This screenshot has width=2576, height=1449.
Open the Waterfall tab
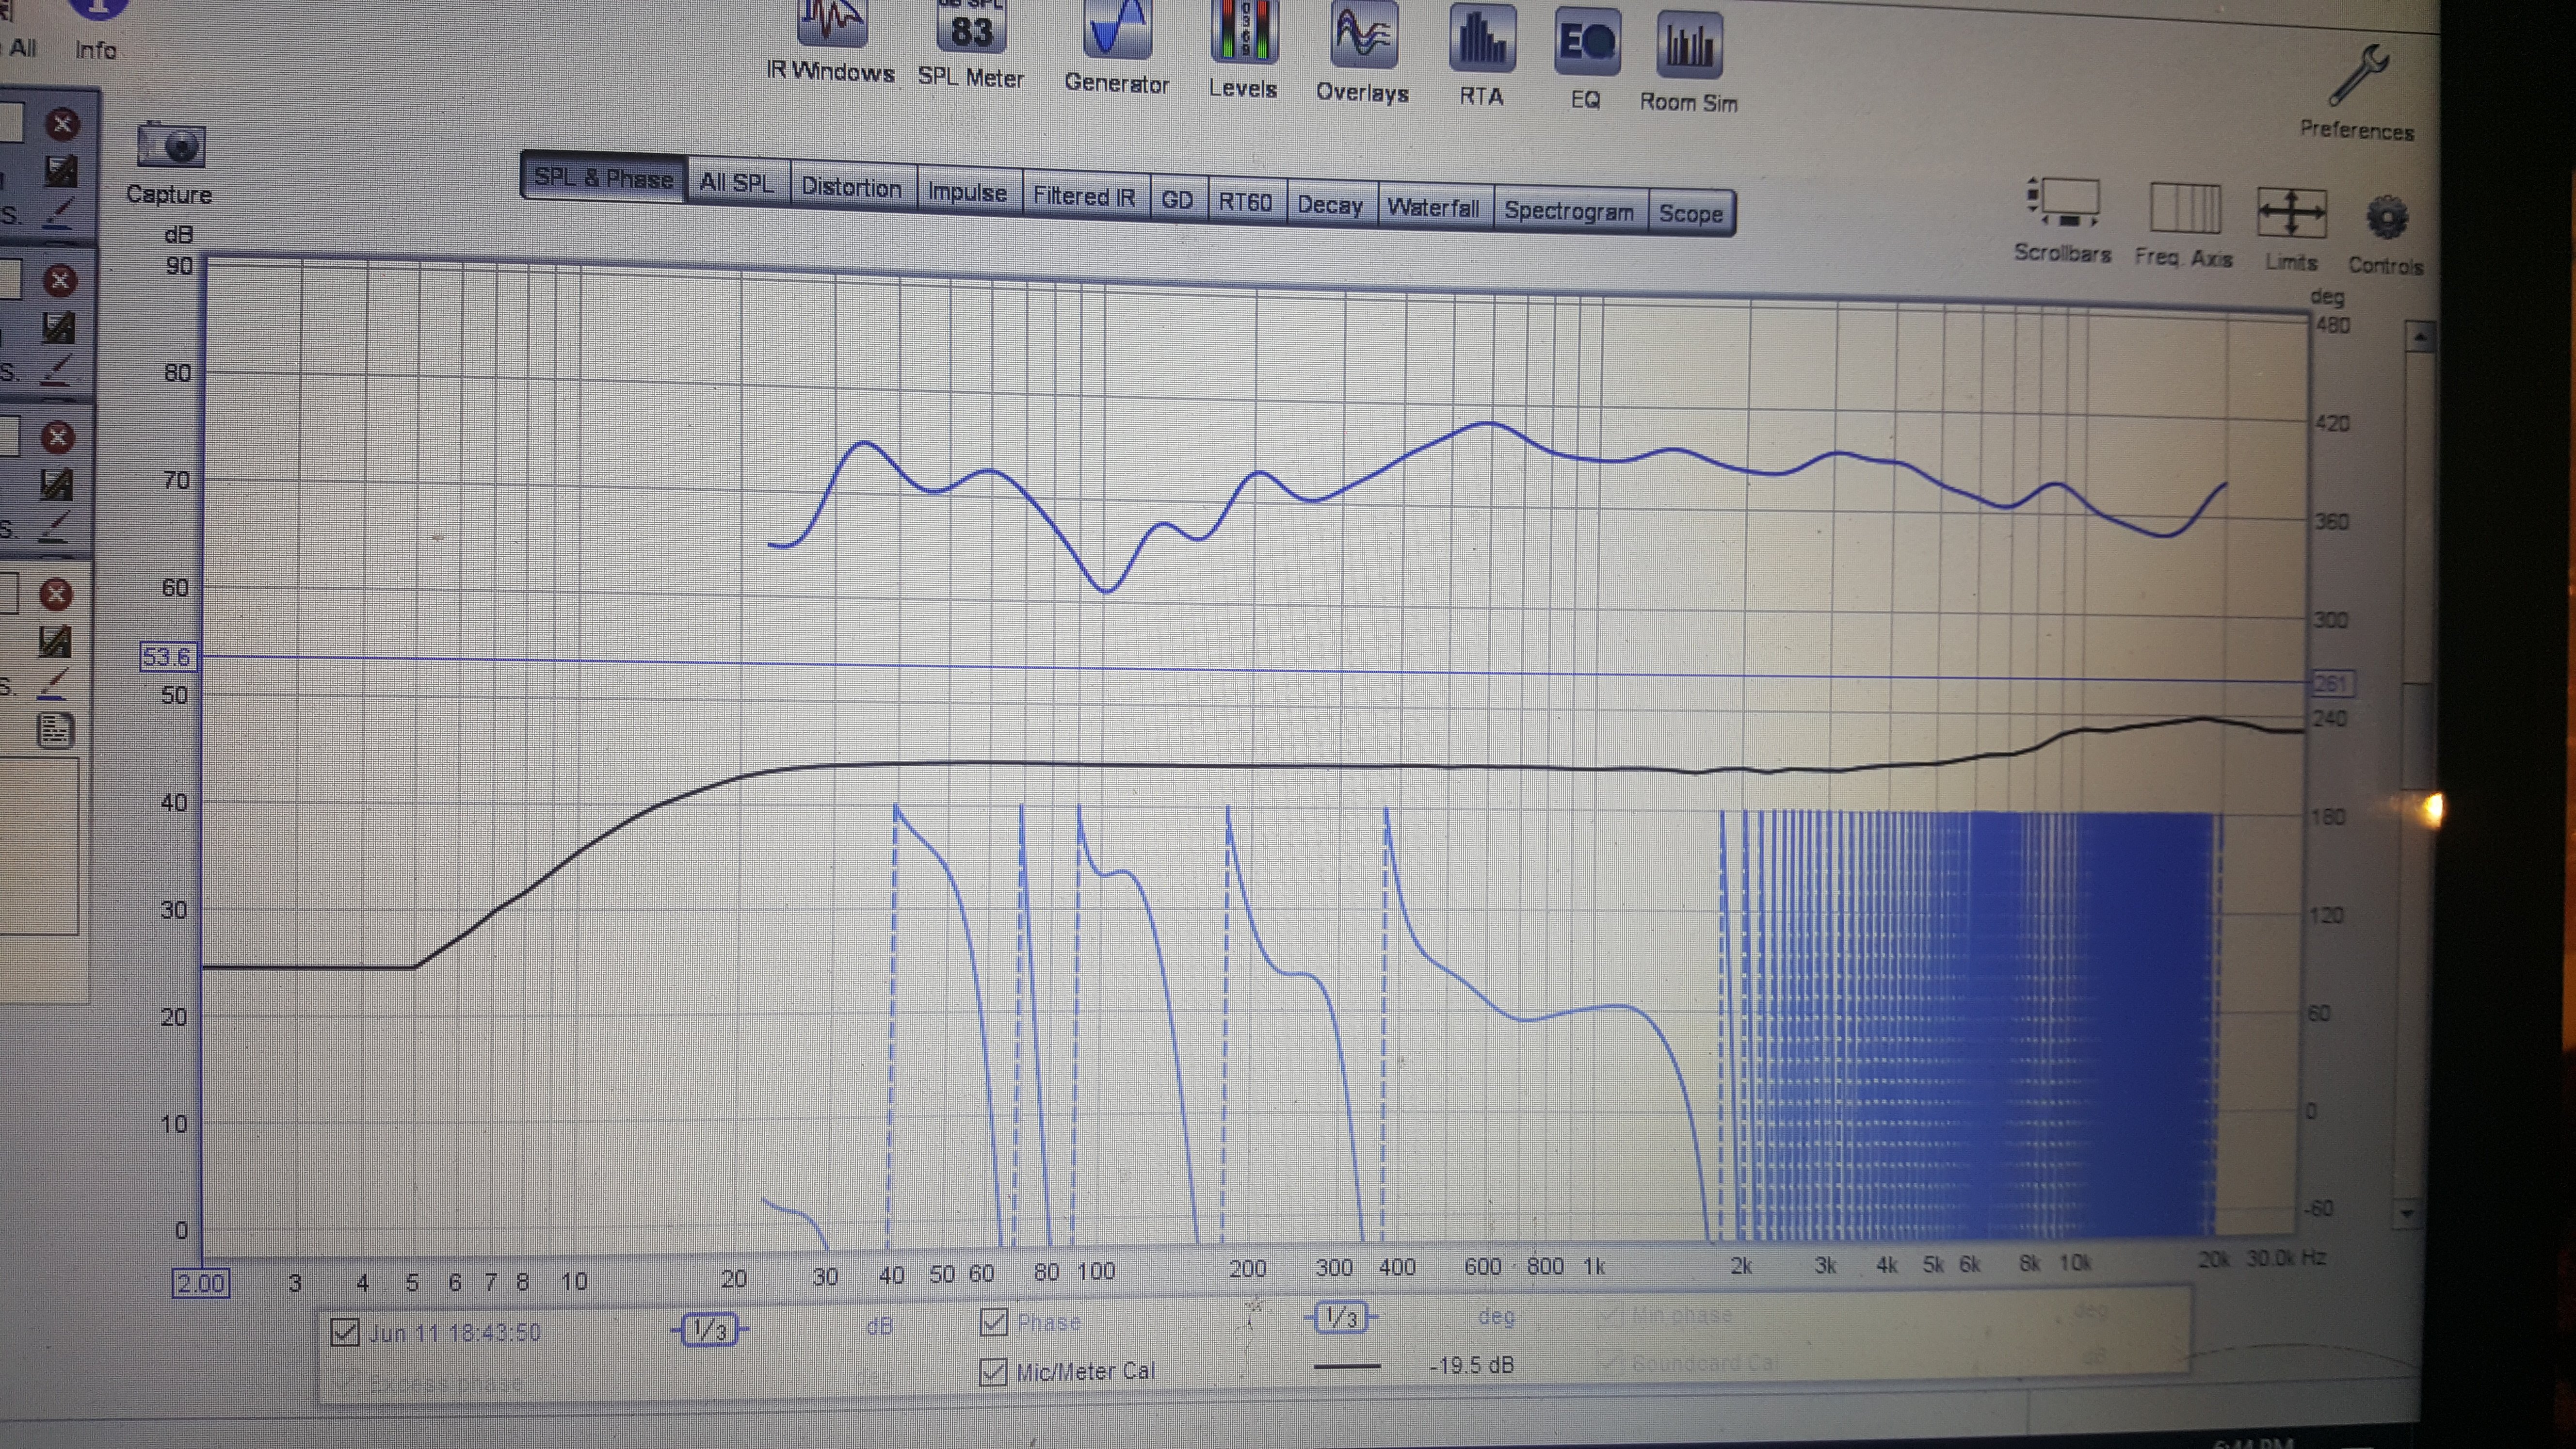point(1433,208)
